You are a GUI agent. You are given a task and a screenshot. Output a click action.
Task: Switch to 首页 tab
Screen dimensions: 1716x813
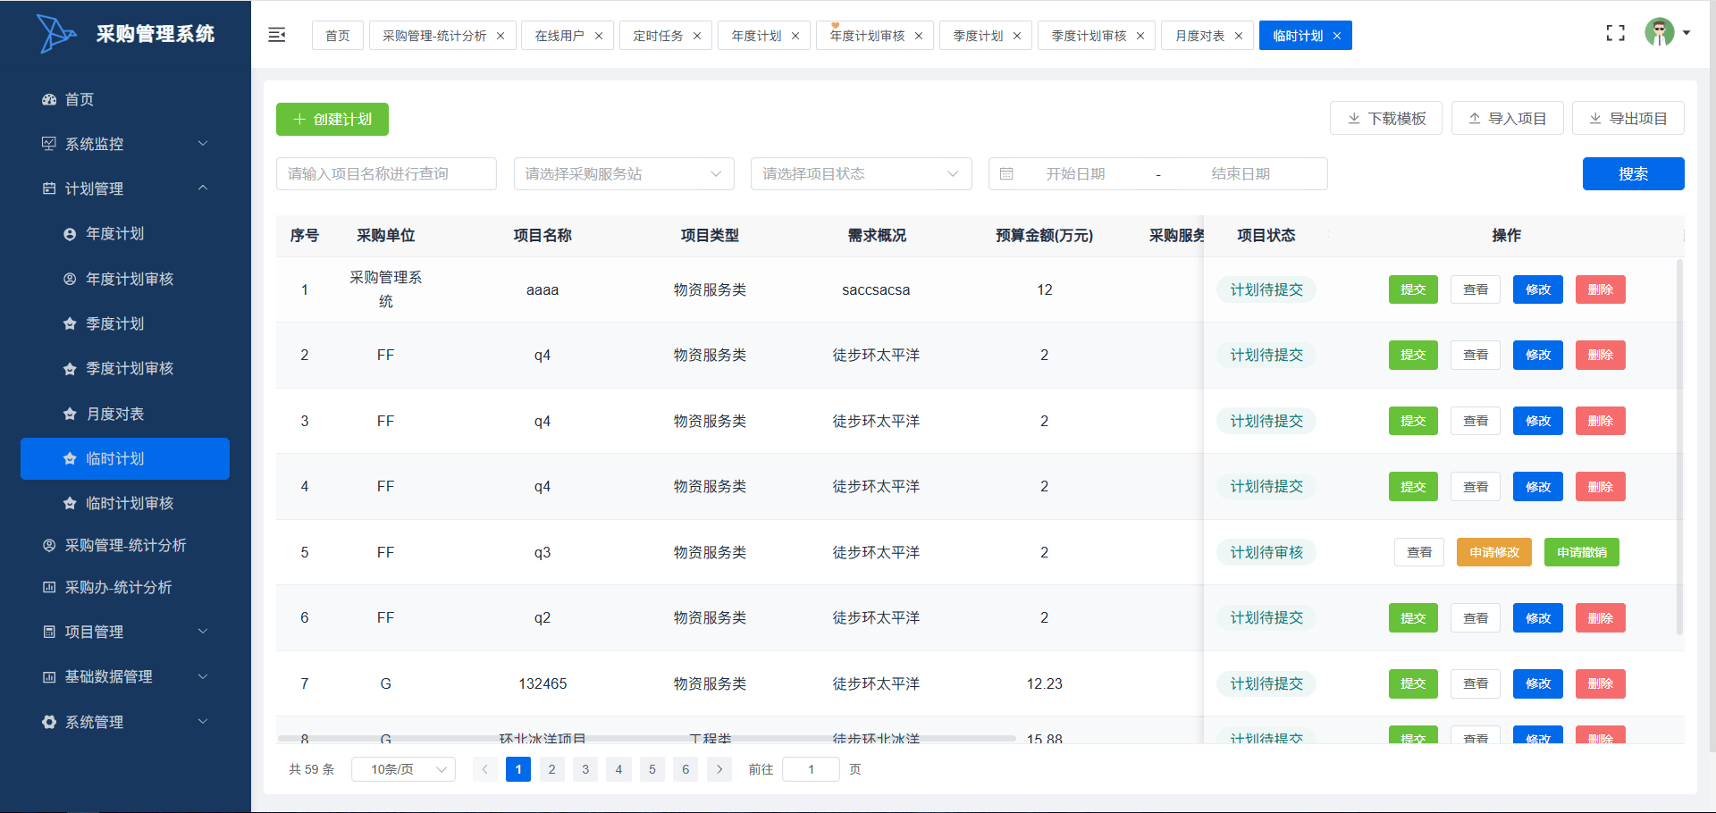tap(338, 36)
